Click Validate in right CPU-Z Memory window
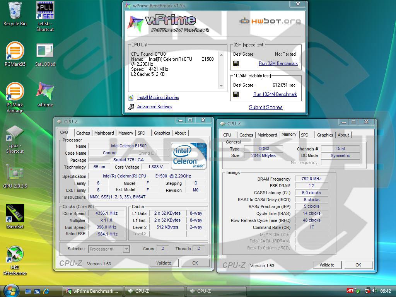This screenshot has height=297, width=396. [327, 265]
